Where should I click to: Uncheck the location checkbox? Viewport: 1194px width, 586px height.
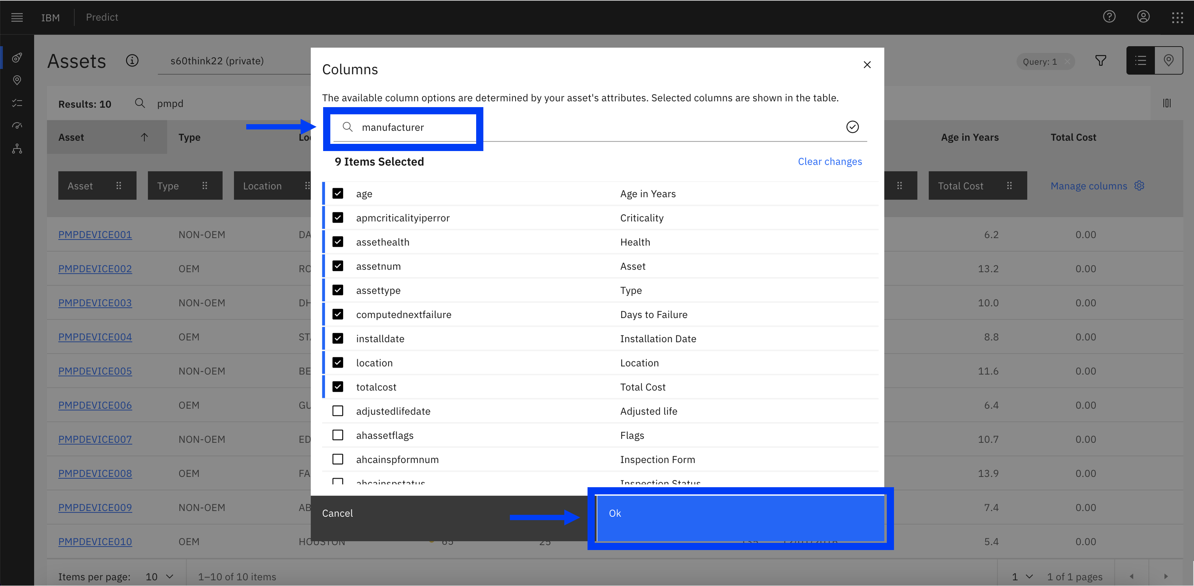click(x=338, y=362)
